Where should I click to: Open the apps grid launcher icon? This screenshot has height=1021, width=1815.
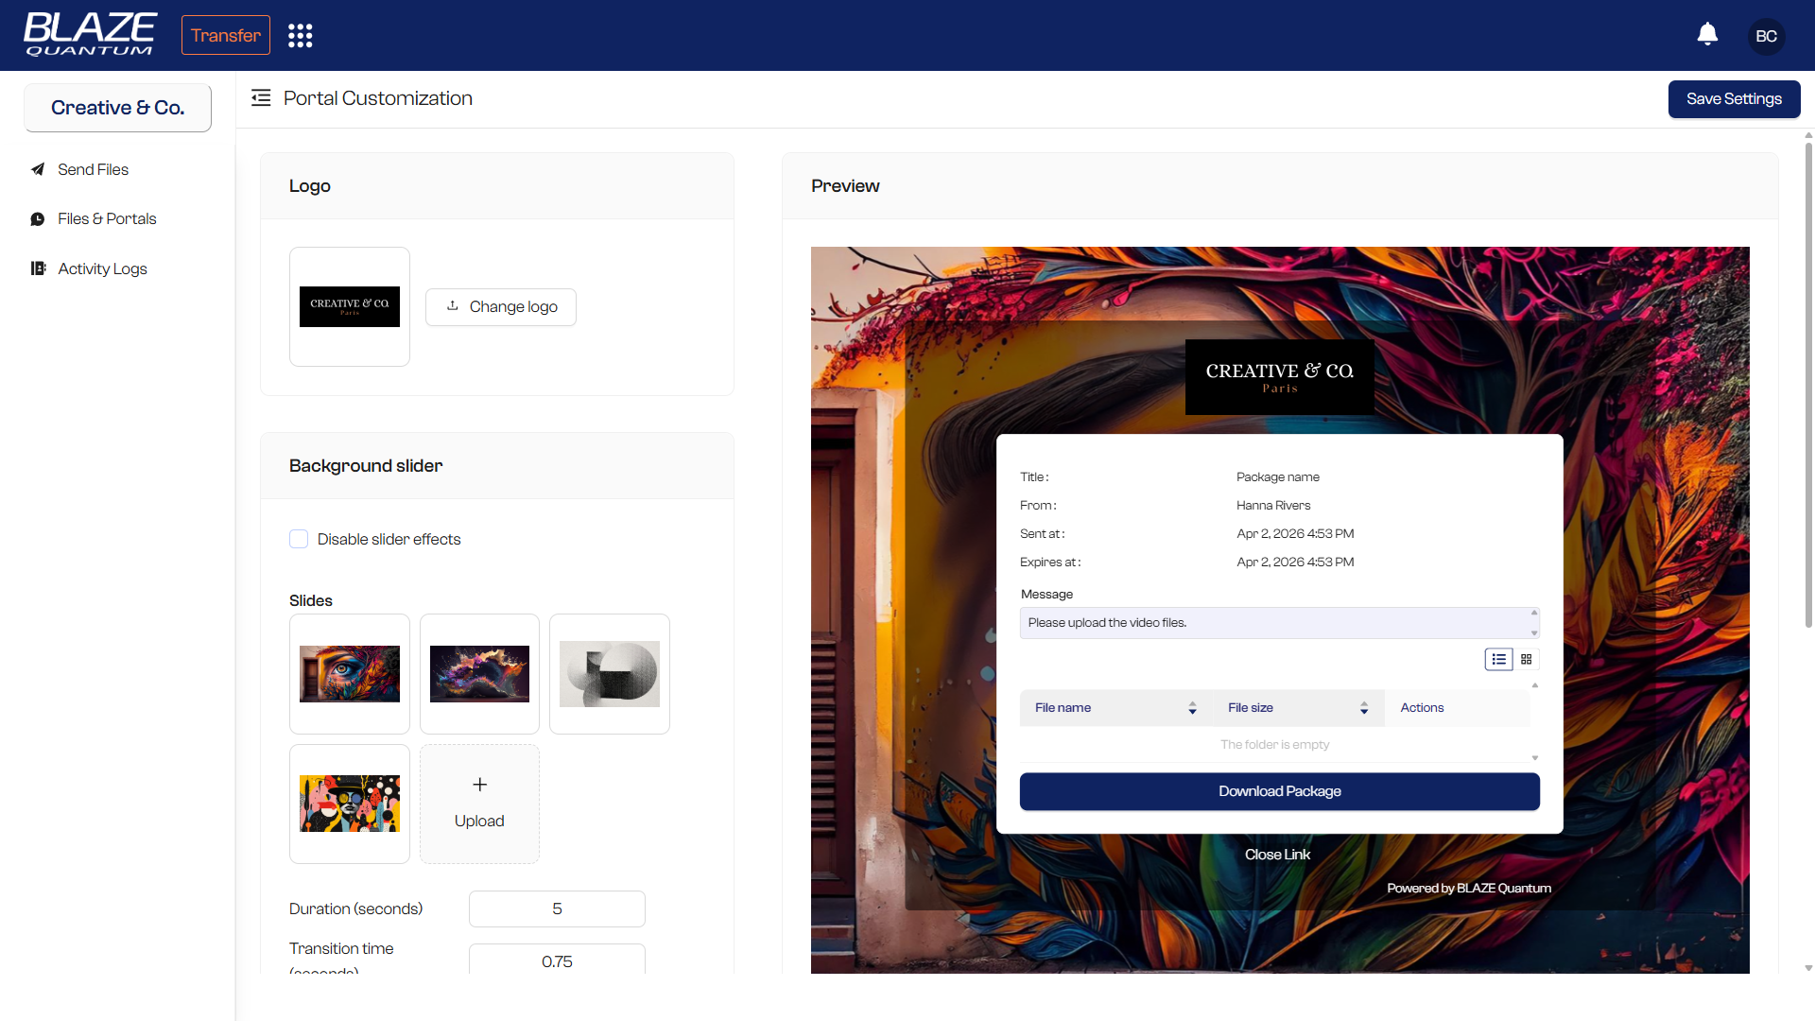(300, 36)
